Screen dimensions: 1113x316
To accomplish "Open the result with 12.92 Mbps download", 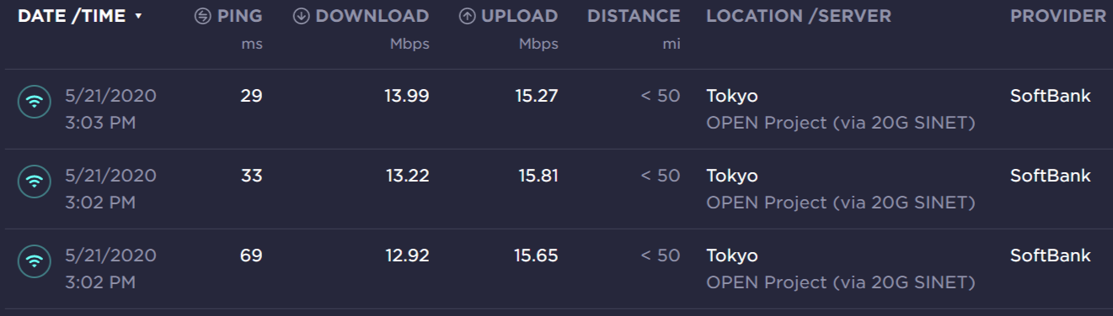I will [x=556, y=269].
